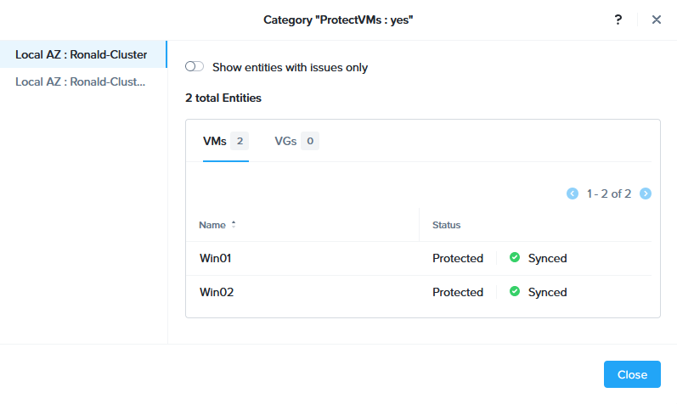Click the Status column header
This screenshot has height=404, width=677.
[x=447, y=225]
